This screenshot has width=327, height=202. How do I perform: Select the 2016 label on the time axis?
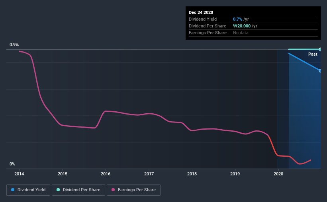click(106, 174)
